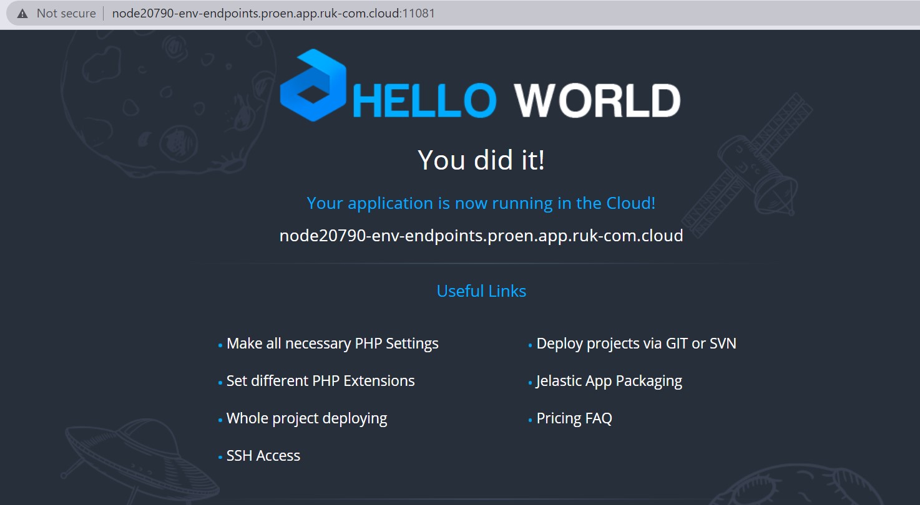920x505 pixels.
Task: Open Jelastic App Packaging link
Action: tap(609, 381)
